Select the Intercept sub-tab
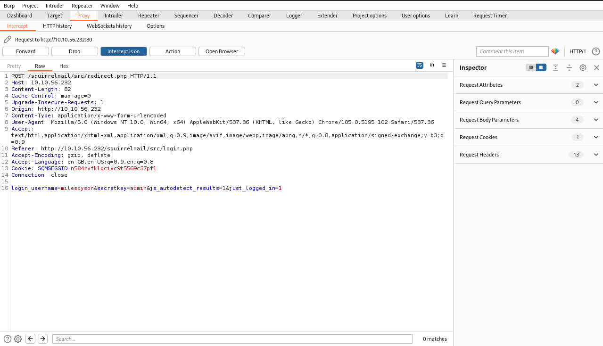This screenshot has height=346, width=603. 17,26
